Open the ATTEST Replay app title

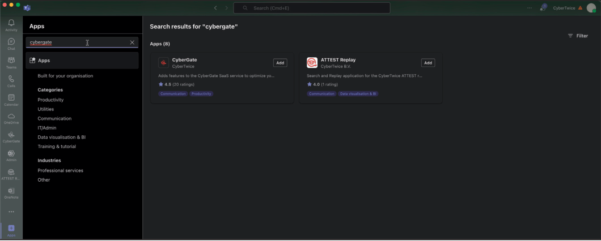point(338,60)
